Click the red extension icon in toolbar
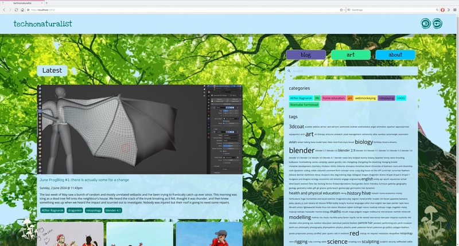Image resolution: width=459 pixels, height=246 pixels. [x=442, y=10]
